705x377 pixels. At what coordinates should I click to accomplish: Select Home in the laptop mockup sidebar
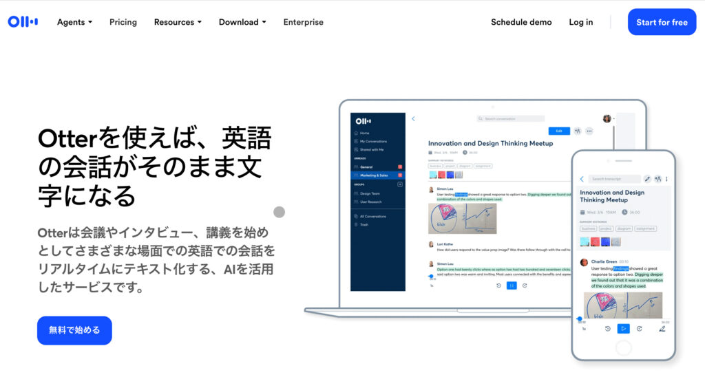coord(362,133)
